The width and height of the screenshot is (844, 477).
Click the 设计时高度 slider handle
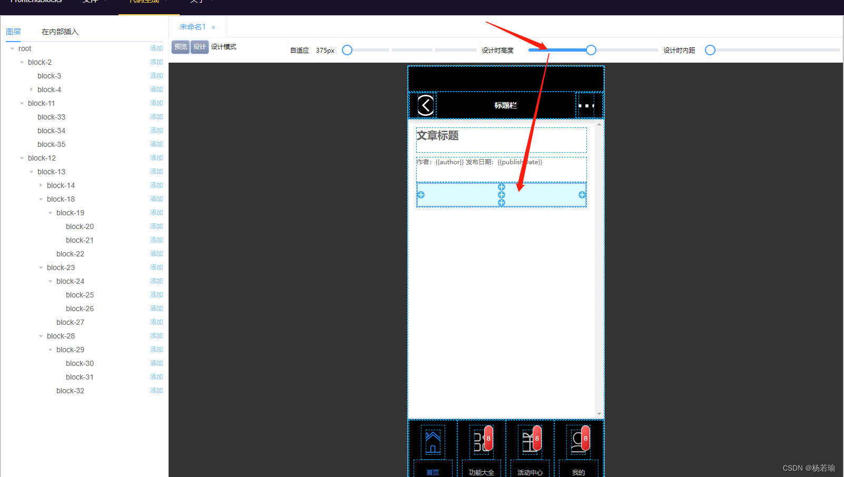coord(591,50)
